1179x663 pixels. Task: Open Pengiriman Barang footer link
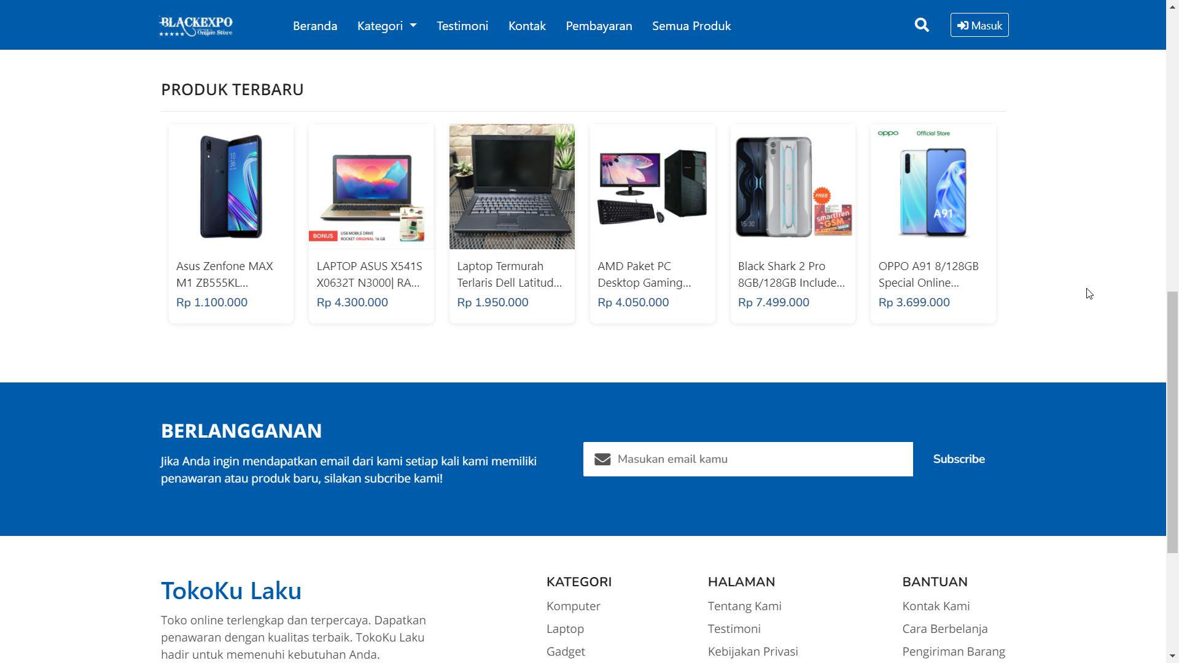click(954, 651)
